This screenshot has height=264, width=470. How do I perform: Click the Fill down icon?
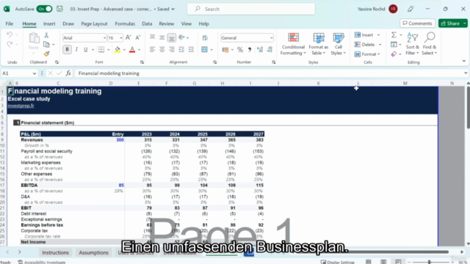click(x=394, y=45)
